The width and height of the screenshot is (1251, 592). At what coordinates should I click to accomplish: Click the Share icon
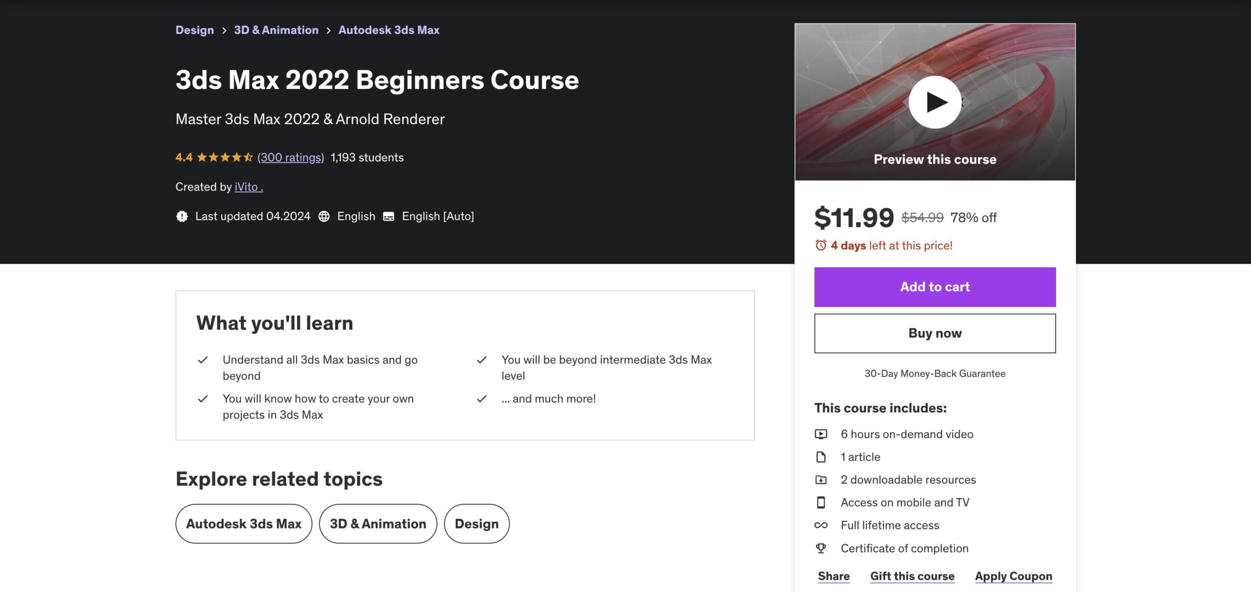click(833, 576)
